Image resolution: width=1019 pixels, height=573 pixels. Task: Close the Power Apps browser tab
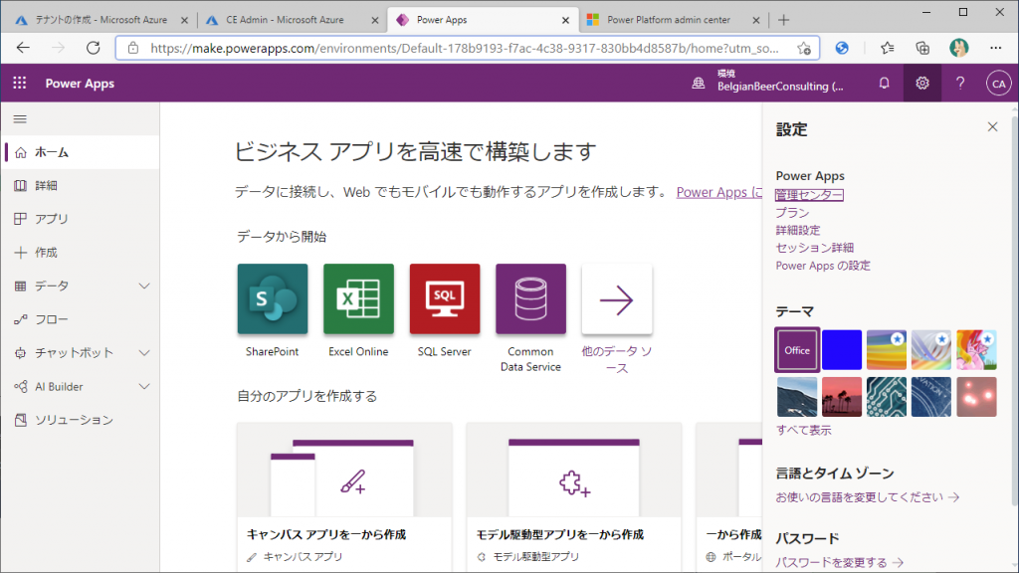[565, 20]
